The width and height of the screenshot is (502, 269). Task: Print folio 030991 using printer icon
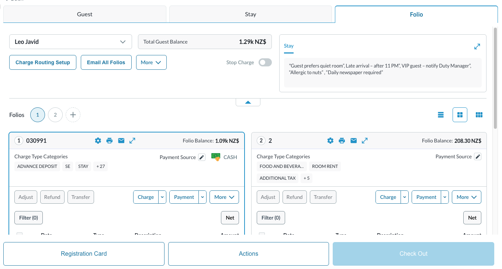110,141
